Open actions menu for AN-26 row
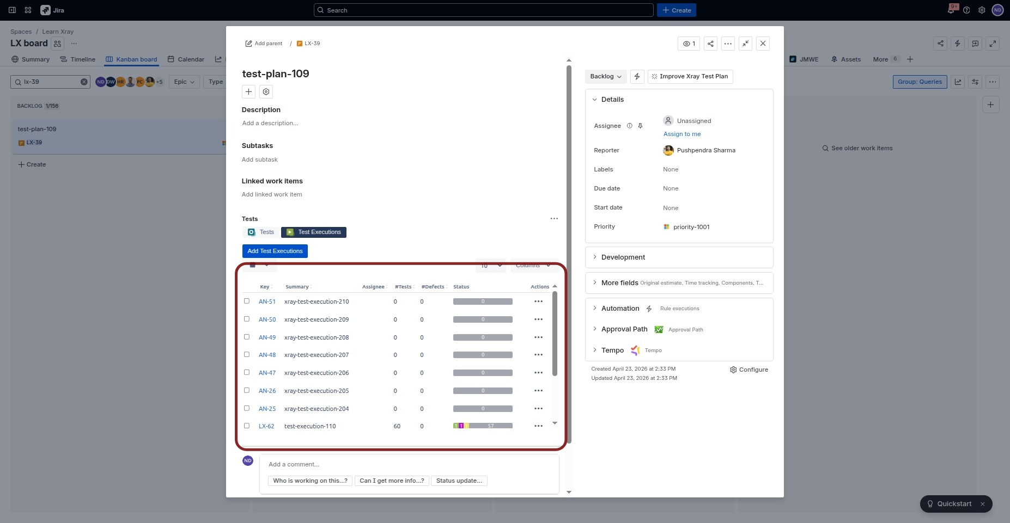Viewport: 1010px width, 523px height. coord(538,391)
